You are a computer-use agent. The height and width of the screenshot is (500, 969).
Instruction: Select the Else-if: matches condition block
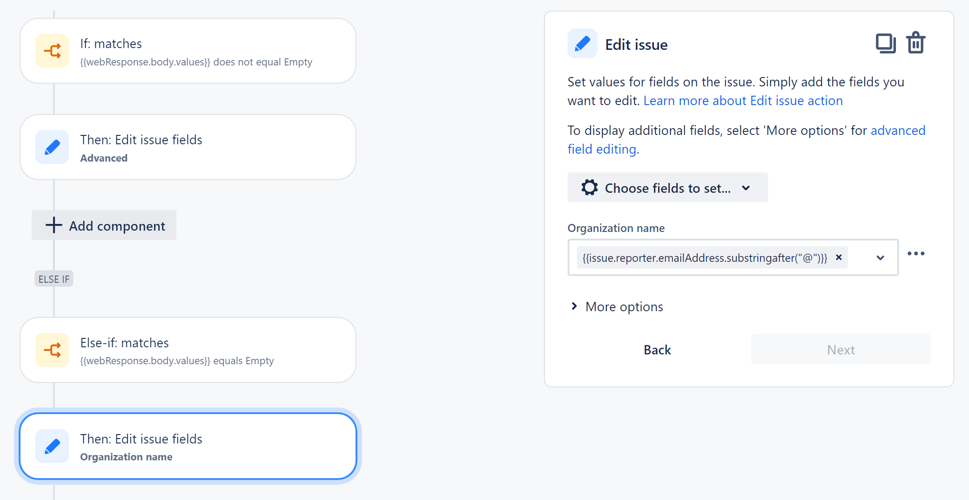pyautogui.click(x=188, y=350)
